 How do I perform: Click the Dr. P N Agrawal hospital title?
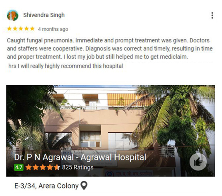coord(80,157)
